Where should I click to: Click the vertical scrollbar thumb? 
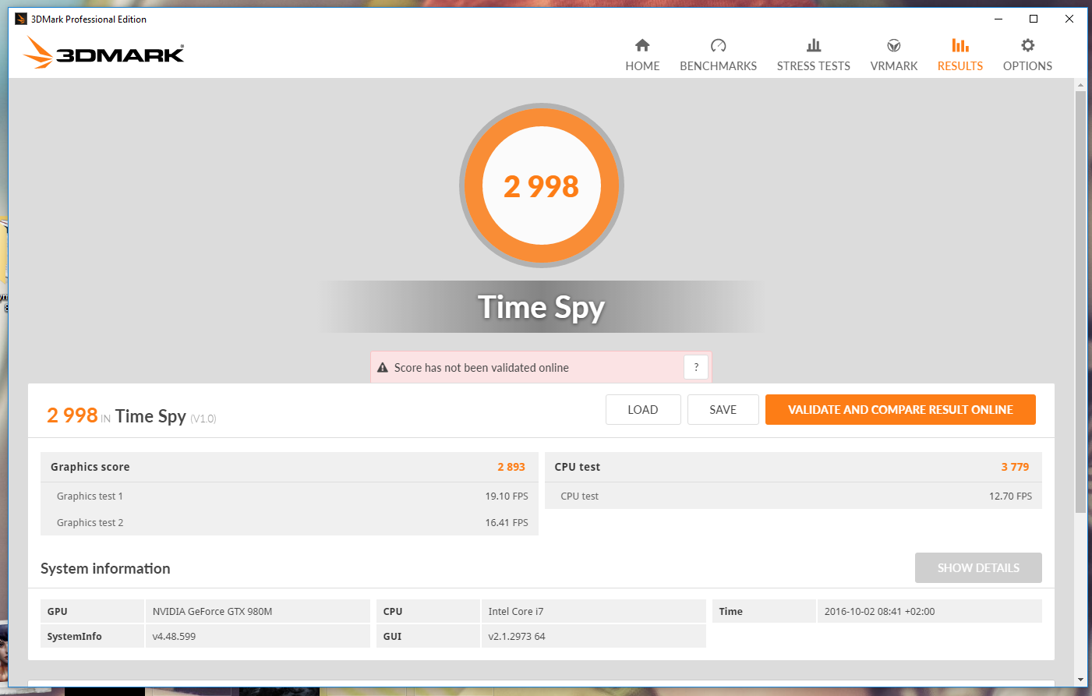tap(1080, 301)
